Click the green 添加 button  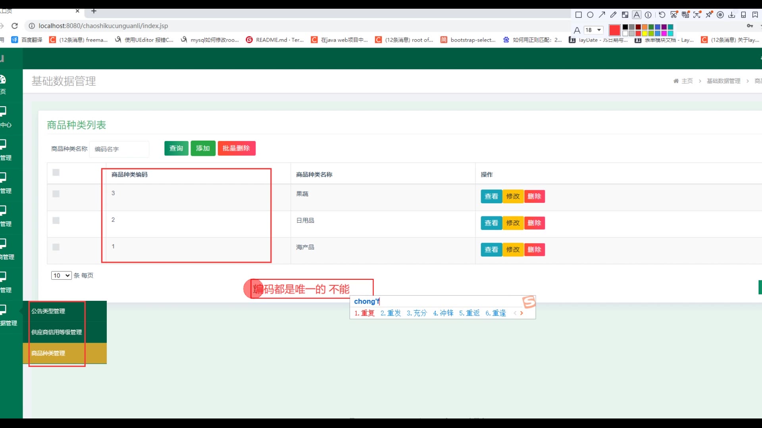pos(203,148)
